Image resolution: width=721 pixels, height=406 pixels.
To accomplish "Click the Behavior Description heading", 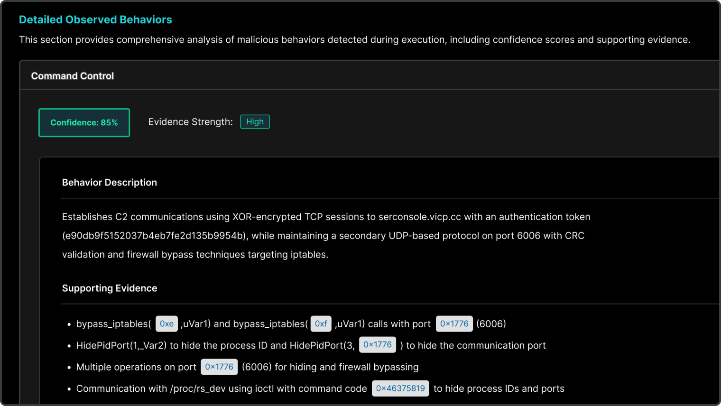I will (x=109, y=183).
